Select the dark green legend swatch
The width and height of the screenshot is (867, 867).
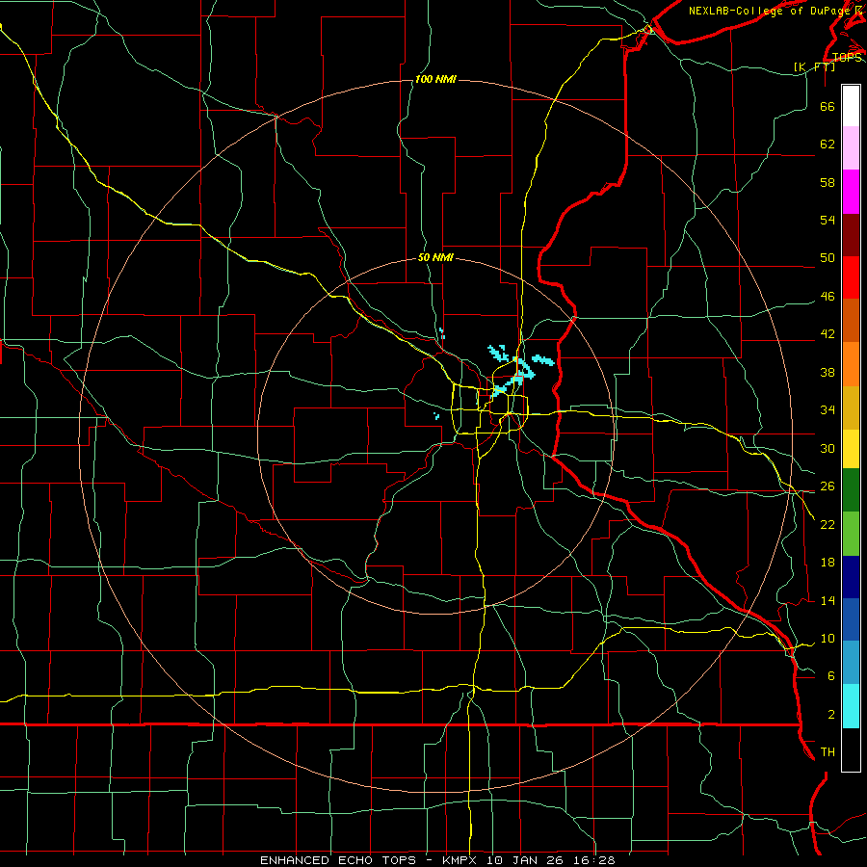851,490
